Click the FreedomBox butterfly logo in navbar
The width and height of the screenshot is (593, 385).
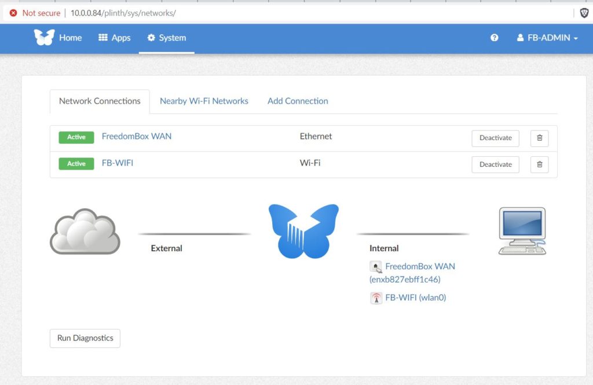click(44, 38)
